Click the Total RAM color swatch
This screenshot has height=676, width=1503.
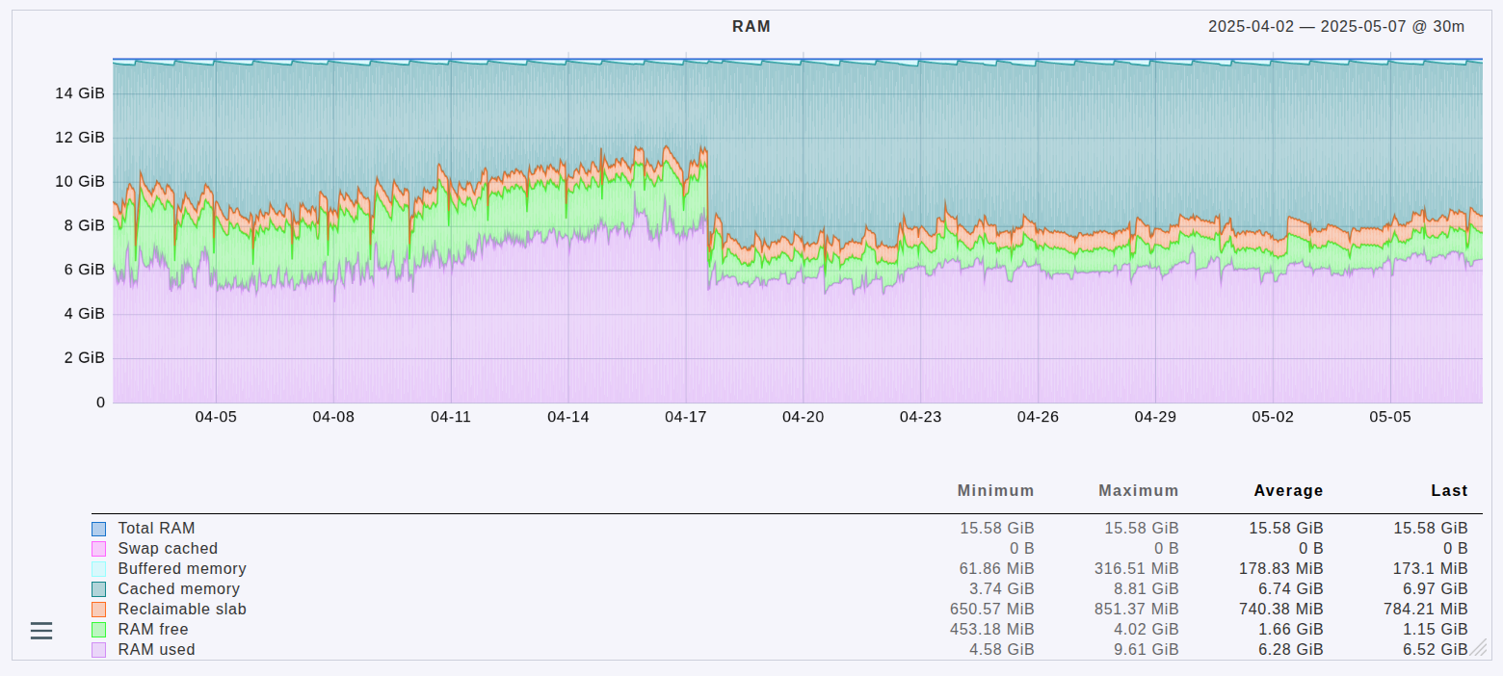tap(98, 529)
